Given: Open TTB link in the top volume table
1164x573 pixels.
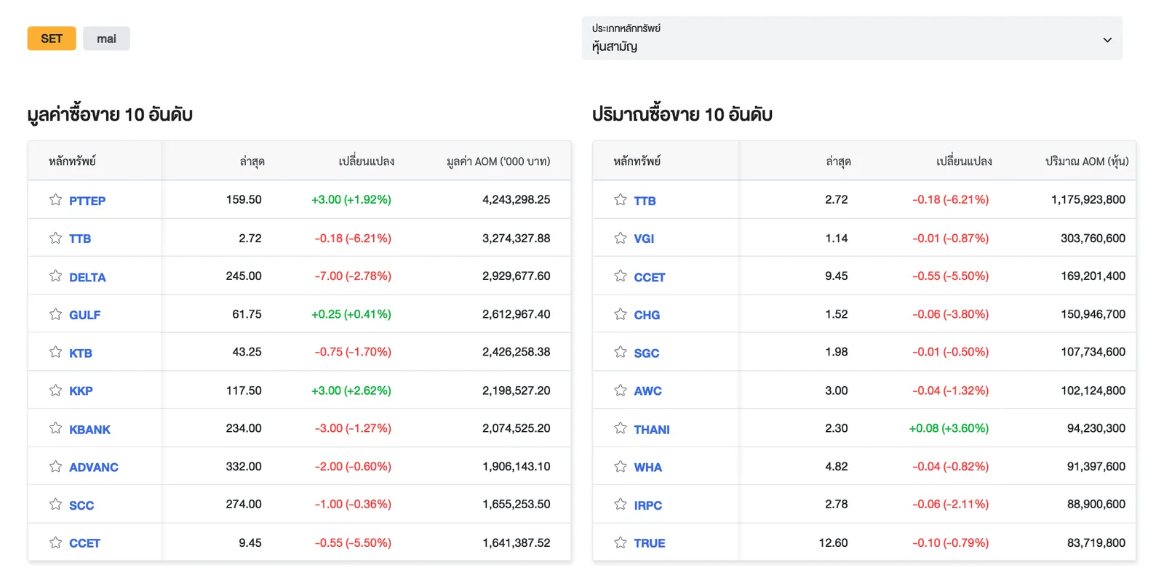Looking at the screenshot, I should pos(645,201).
